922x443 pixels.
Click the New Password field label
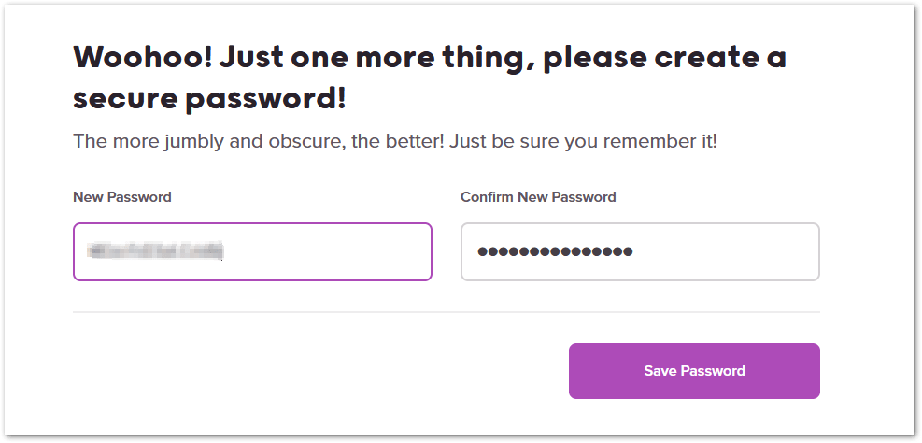point(122,197)
